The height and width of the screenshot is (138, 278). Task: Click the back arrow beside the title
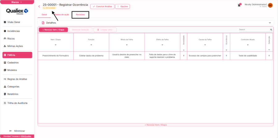[39, 6]
